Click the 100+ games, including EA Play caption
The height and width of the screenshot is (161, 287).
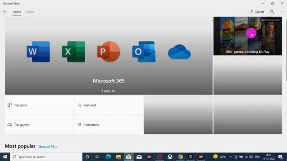tap(248, 52)
